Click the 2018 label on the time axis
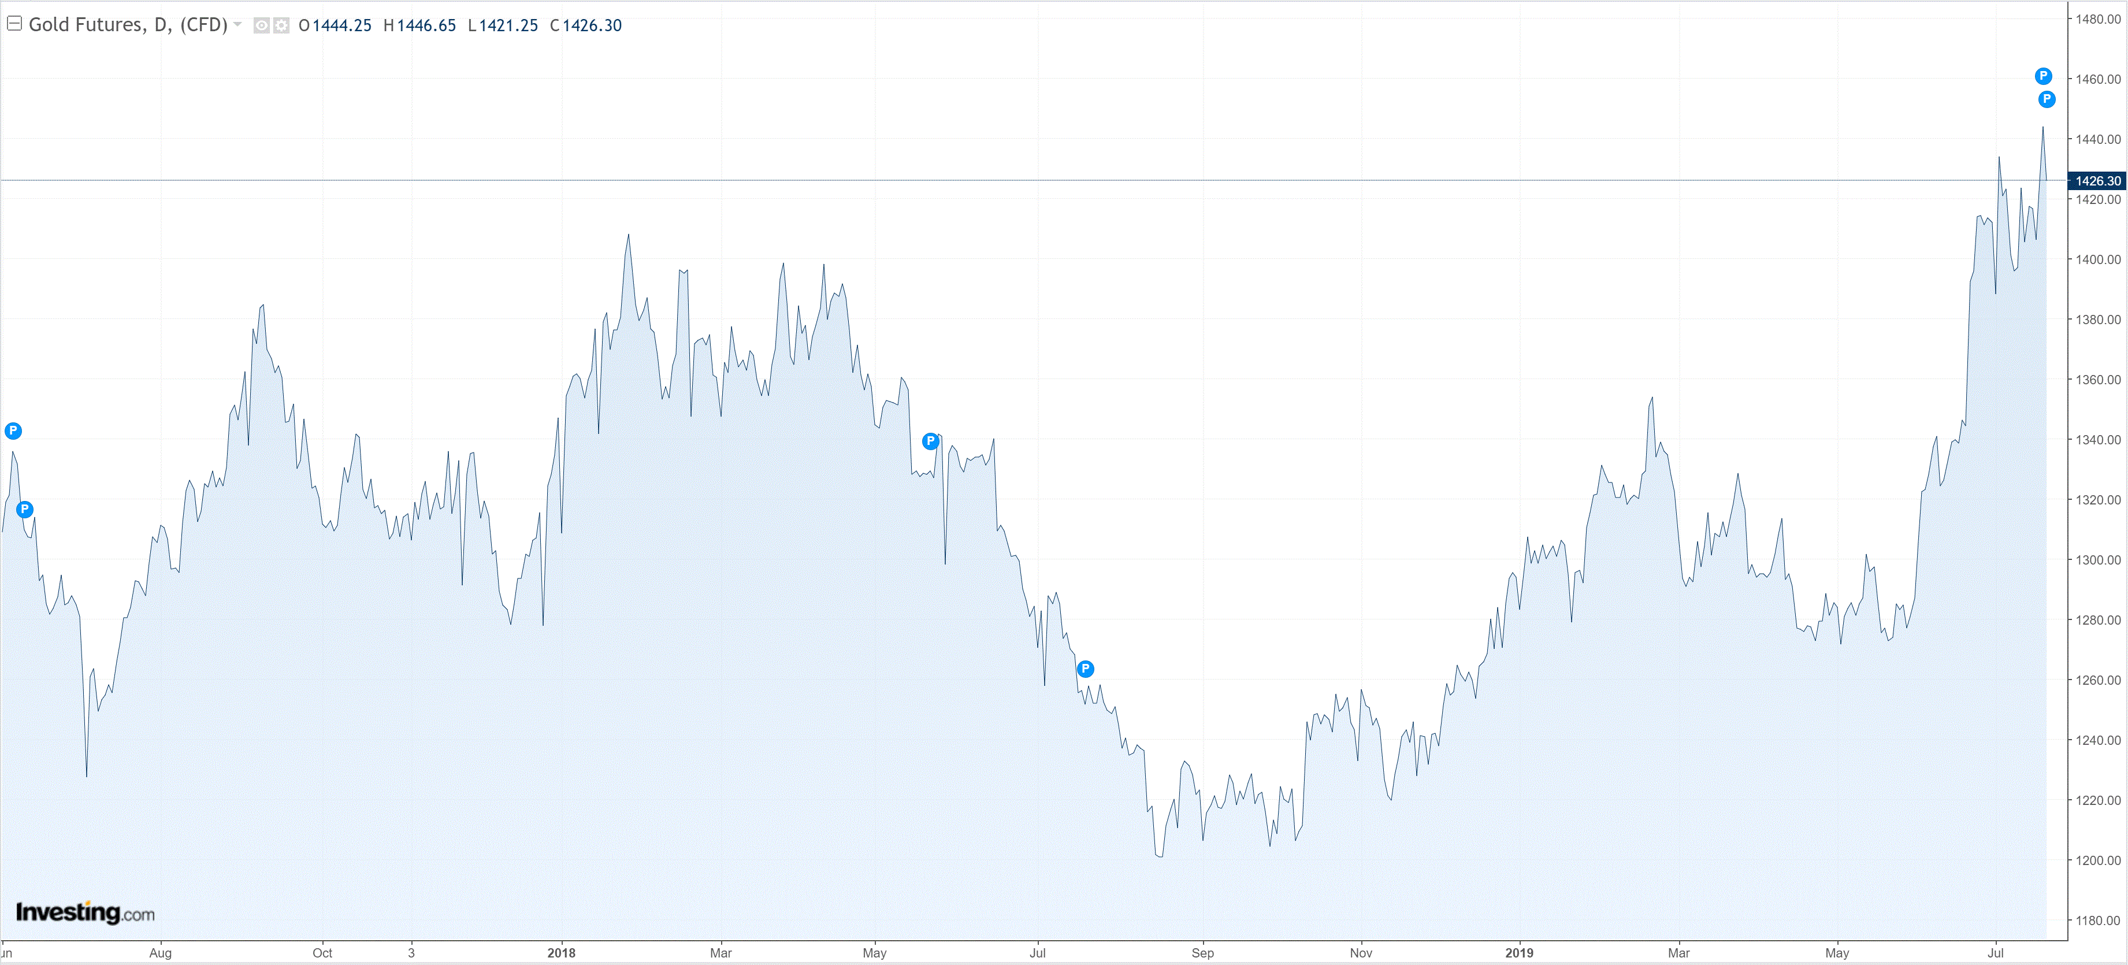 [561, 953]
